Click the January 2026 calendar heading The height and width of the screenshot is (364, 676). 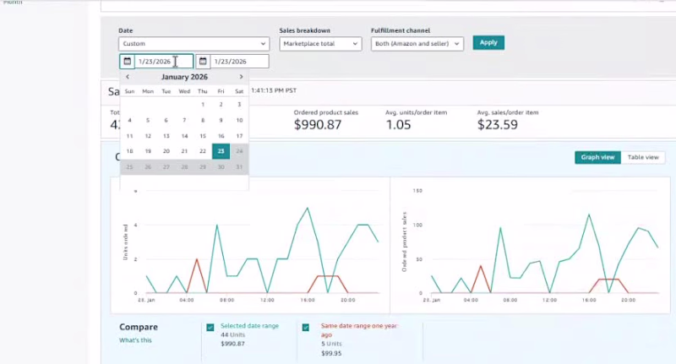point(184,77)
